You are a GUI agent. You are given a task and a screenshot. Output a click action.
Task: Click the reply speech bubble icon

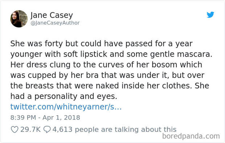(x=47, y=129)
